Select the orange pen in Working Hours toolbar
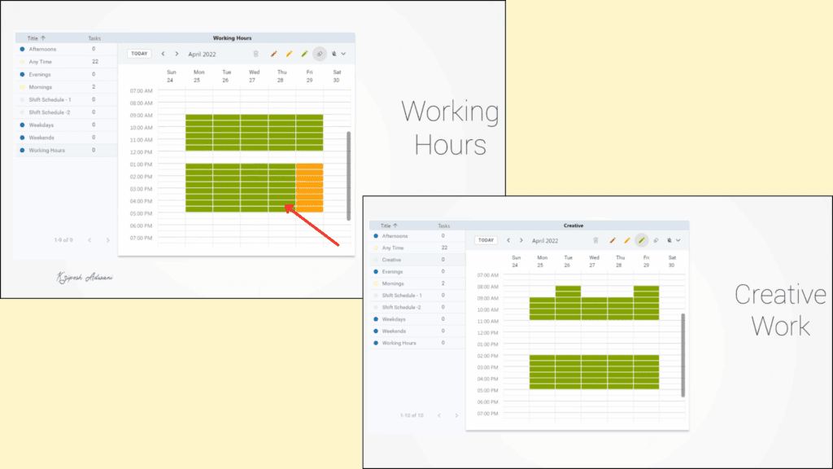Image resolution: width=833 pixels, height=469 pixels. [289, 54]
